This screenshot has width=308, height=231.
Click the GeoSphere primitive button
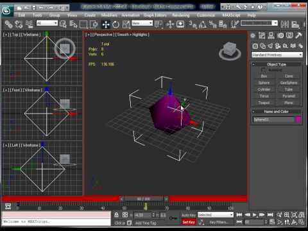click(289, 83)
